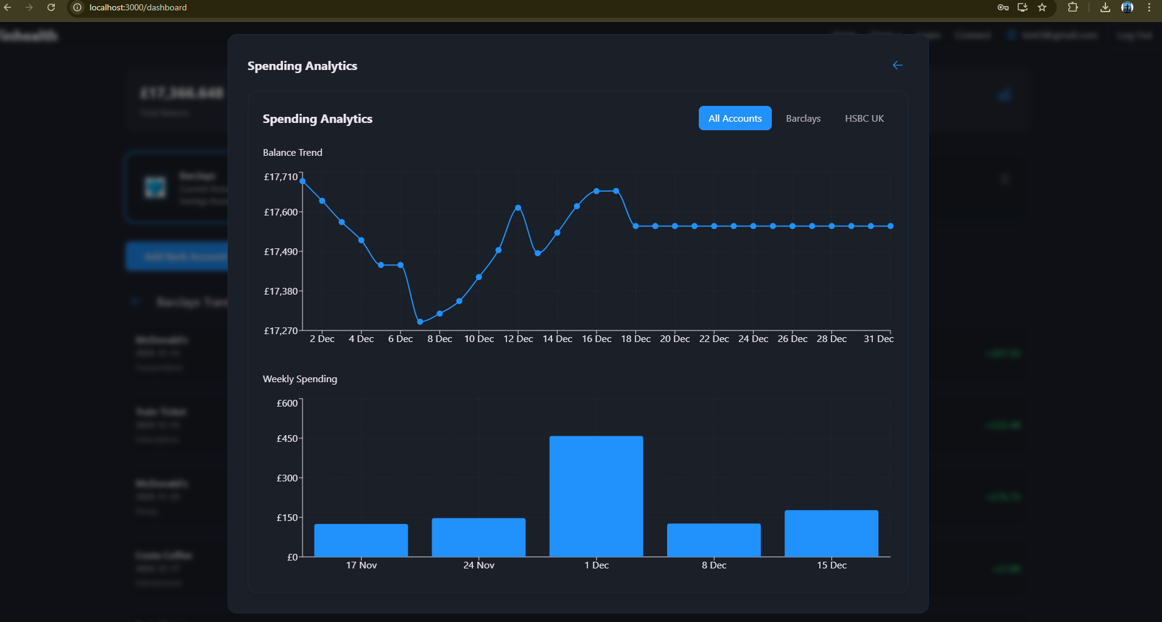
Task: Click the back arrow in Spending Analytics
Action: (897, 65)
